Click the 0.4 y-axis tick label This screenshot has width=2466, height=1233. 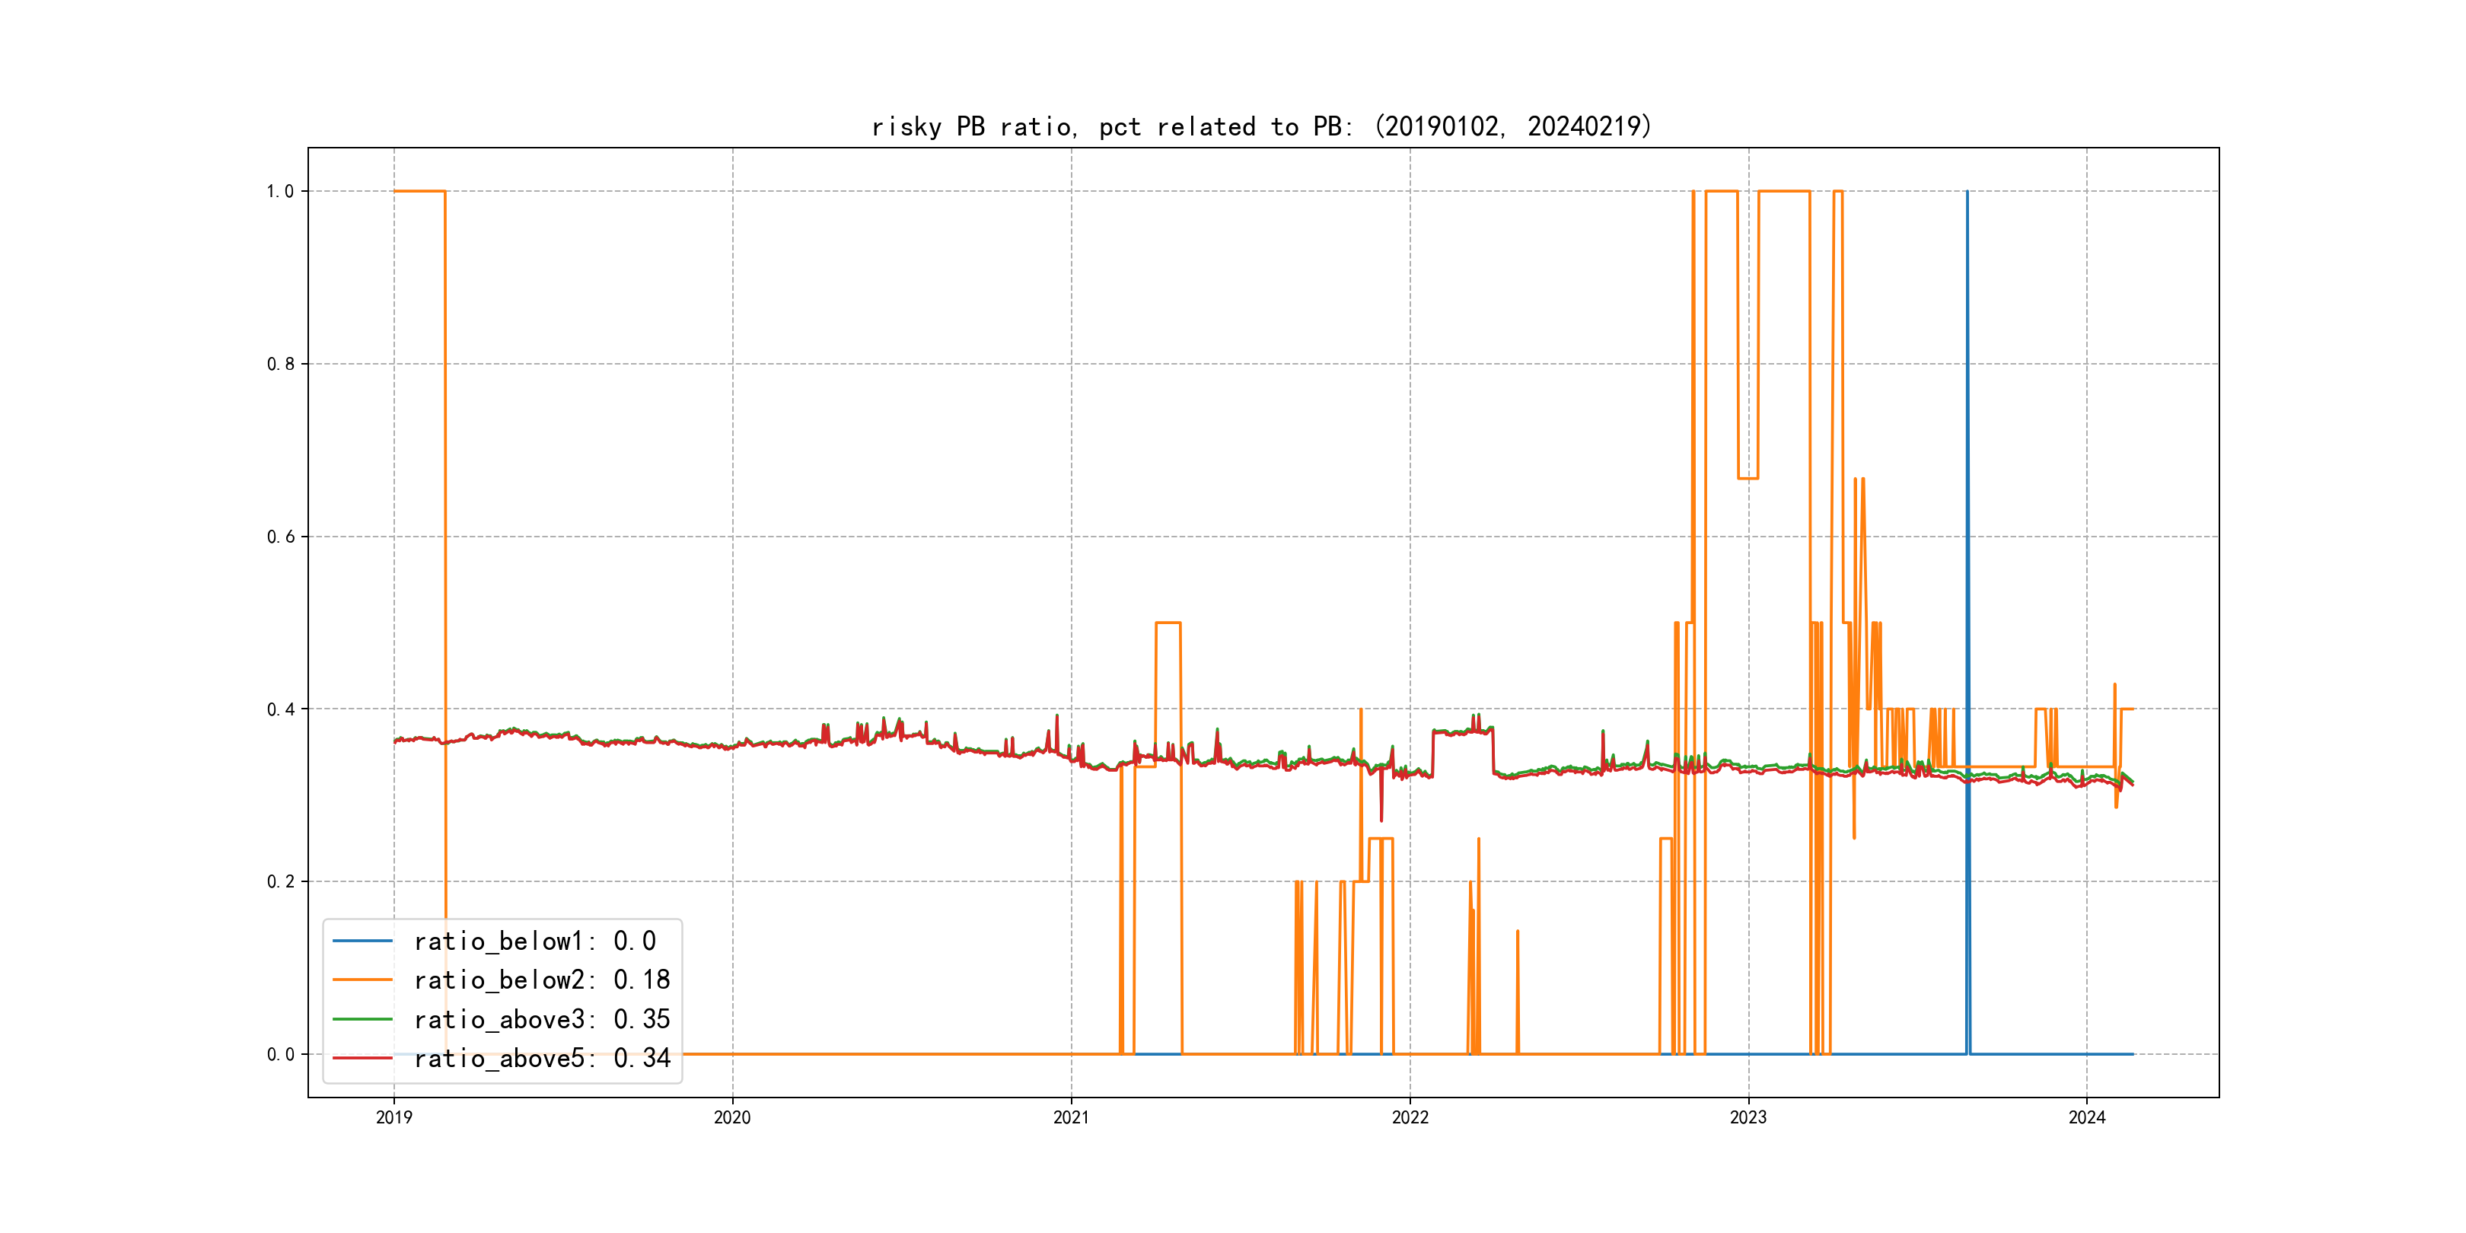point(279,709)
